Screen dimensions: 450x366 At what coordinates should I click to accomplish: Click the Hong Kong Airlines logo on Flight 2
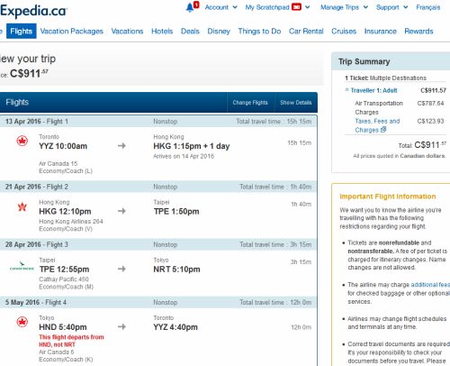[22, 206]
